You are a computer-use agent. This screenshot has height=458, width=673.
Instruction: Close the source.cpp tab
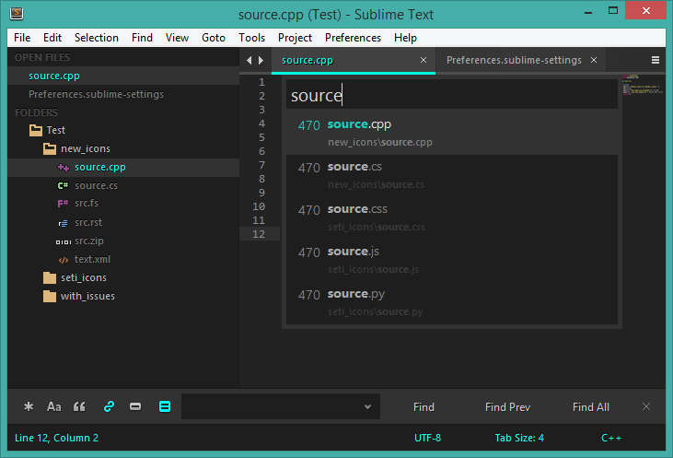(x=424, y=60)
